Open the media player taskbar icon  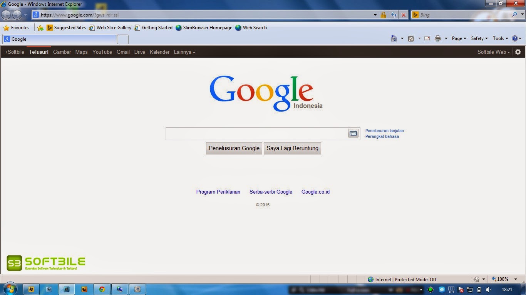click(x=49, y=289)
